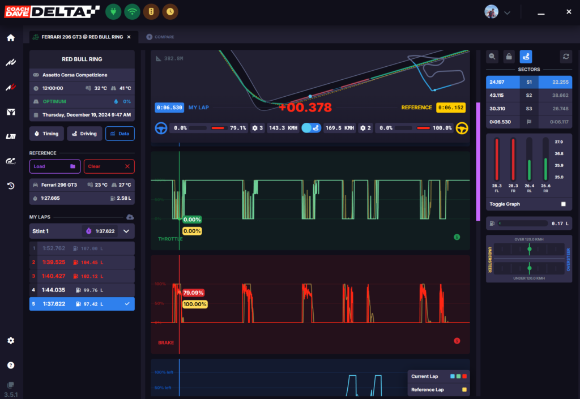This screenshot has height=399, width=580.
Task: Close the Ferrari 296 GT3 tab
Action: (129, 37)
